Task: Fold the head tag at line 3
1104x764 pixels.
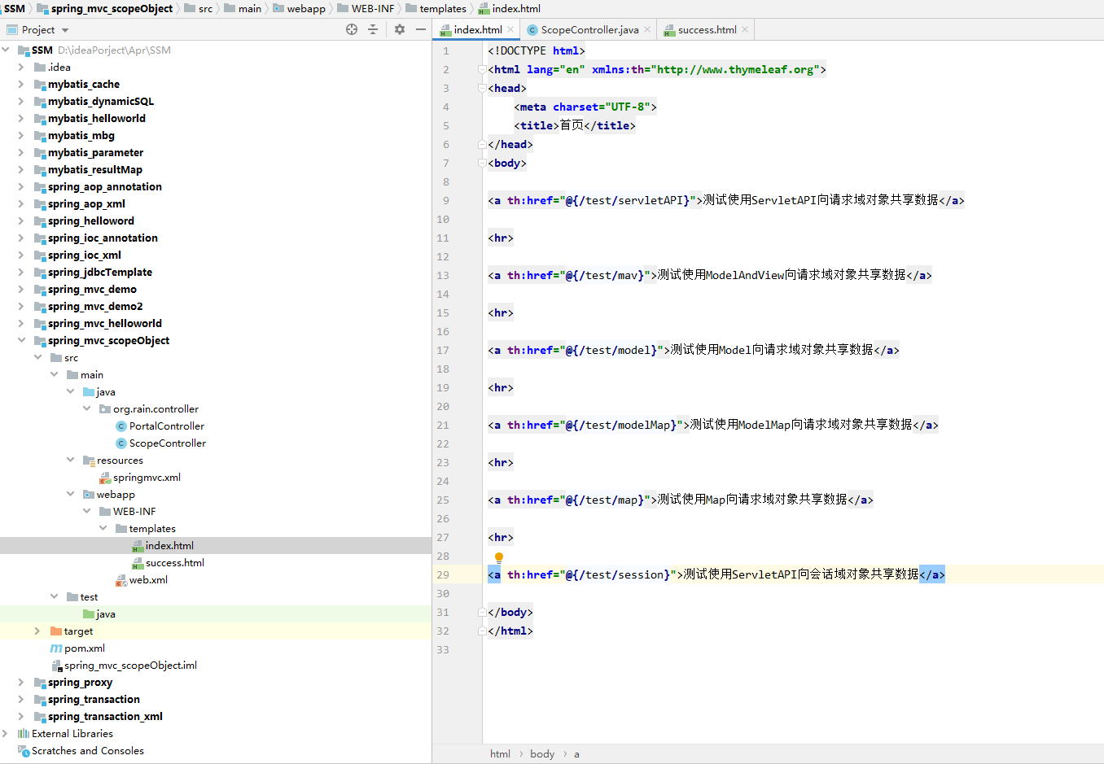Action: click(x=482, y=89)
